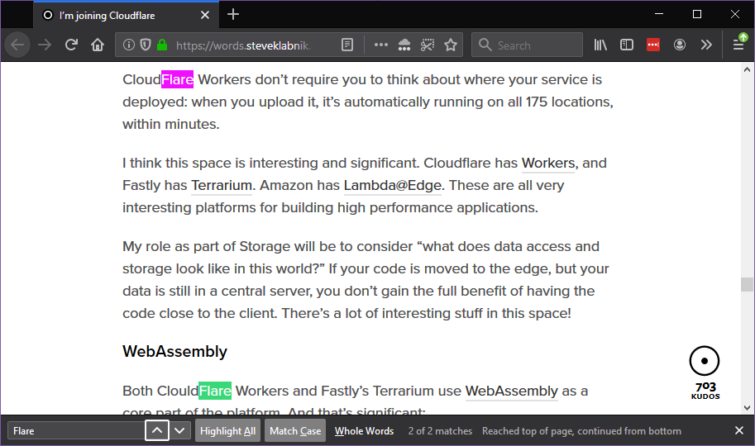Open Firefox account avatar icon
The image size is (755, 446).
[680, 45]
